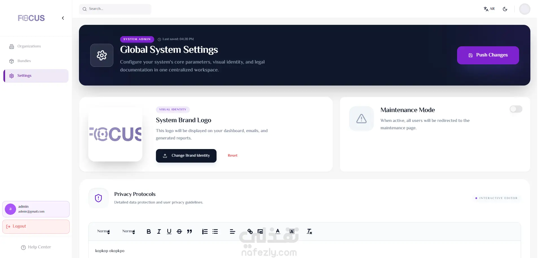538x258 pixels.
Task: Focus the Search field
Action: pos(115,9)
